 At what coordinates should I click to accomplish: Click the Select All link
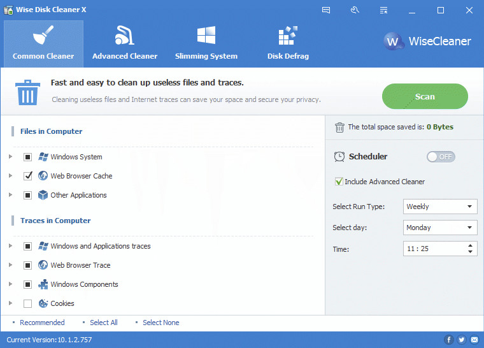(103, 323)
